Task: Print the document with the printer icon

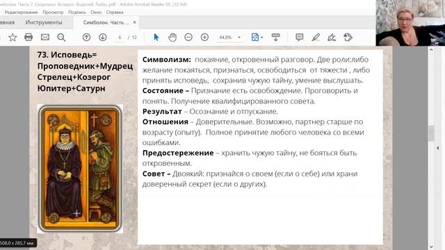Action: coord(29,37)
